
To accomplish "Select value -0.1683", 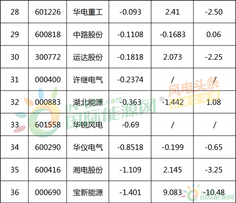I will click(172, 35).
